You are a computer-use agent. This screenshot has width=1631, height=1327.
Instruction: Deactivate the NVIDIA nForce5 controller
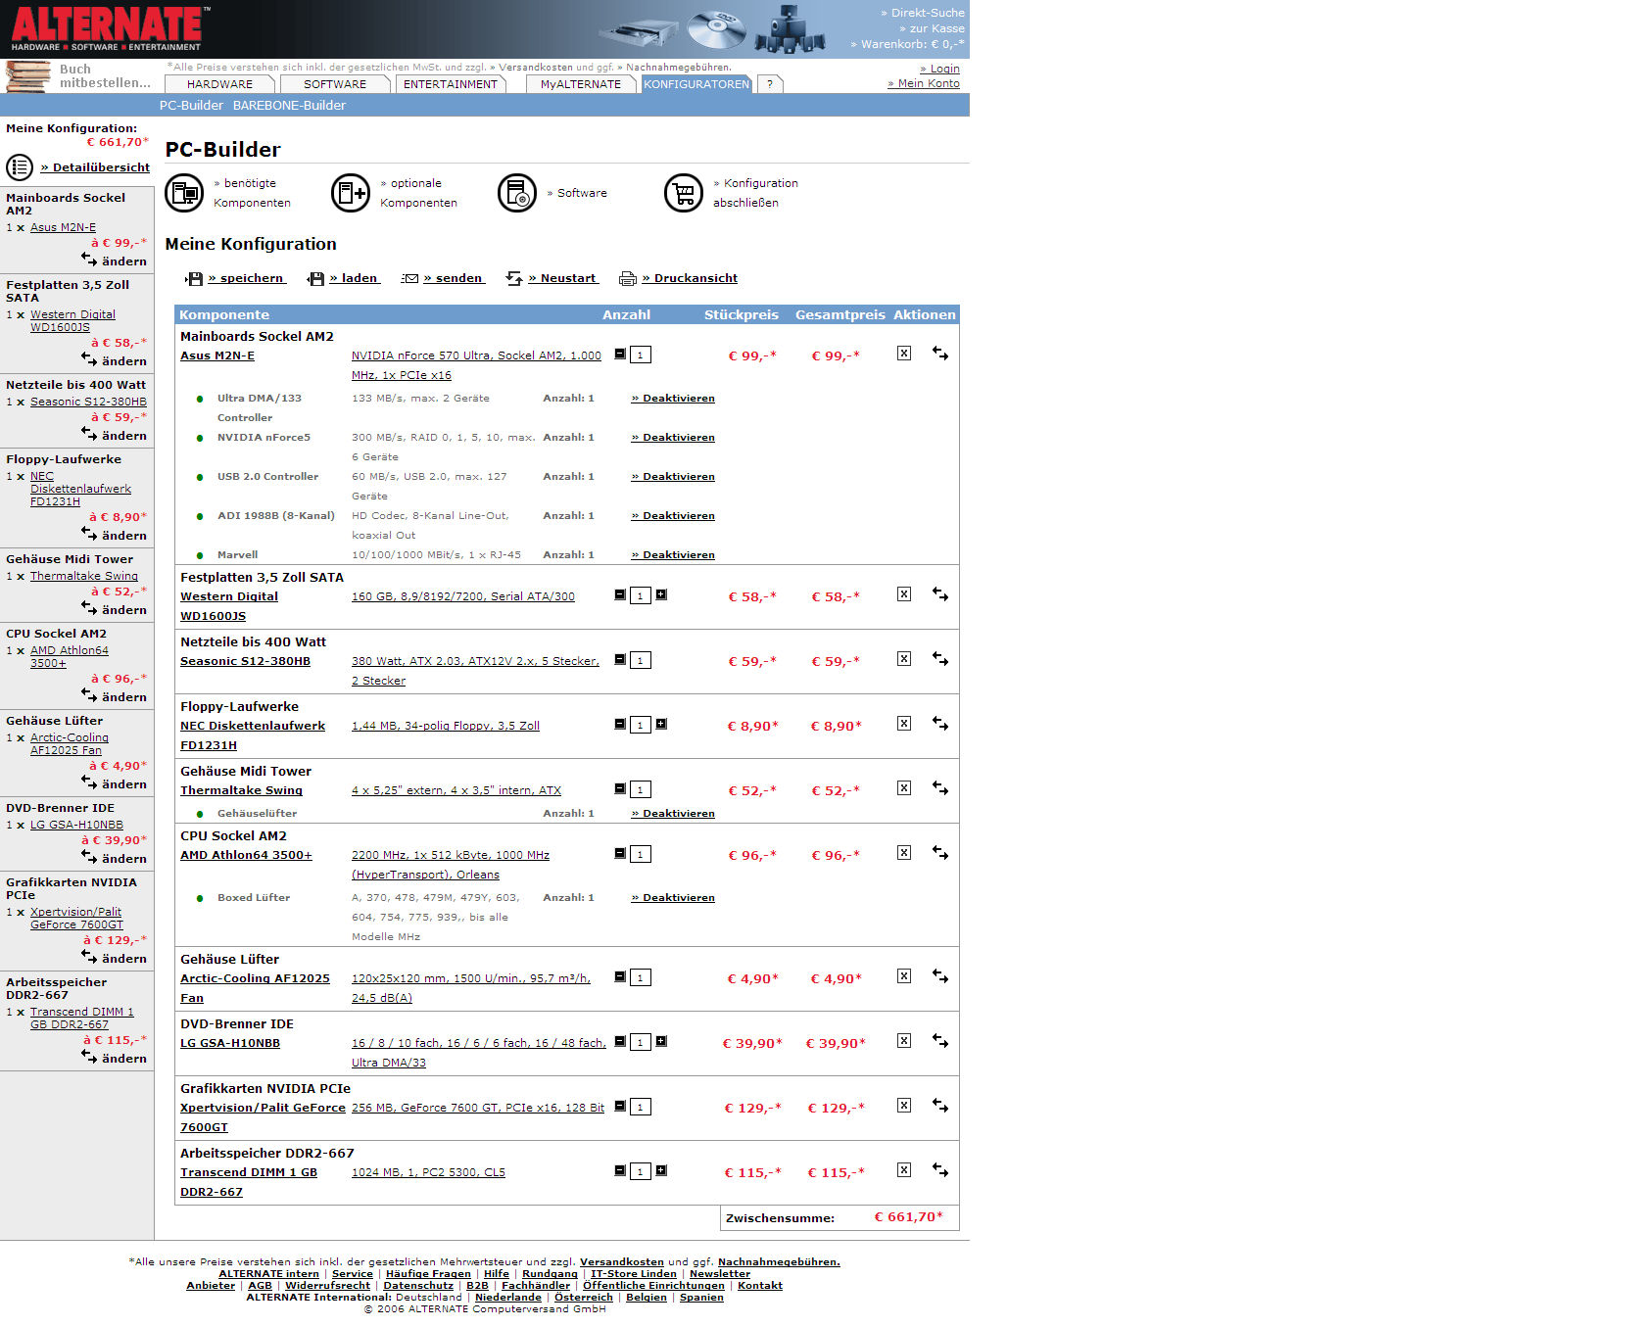click(673, 437)
